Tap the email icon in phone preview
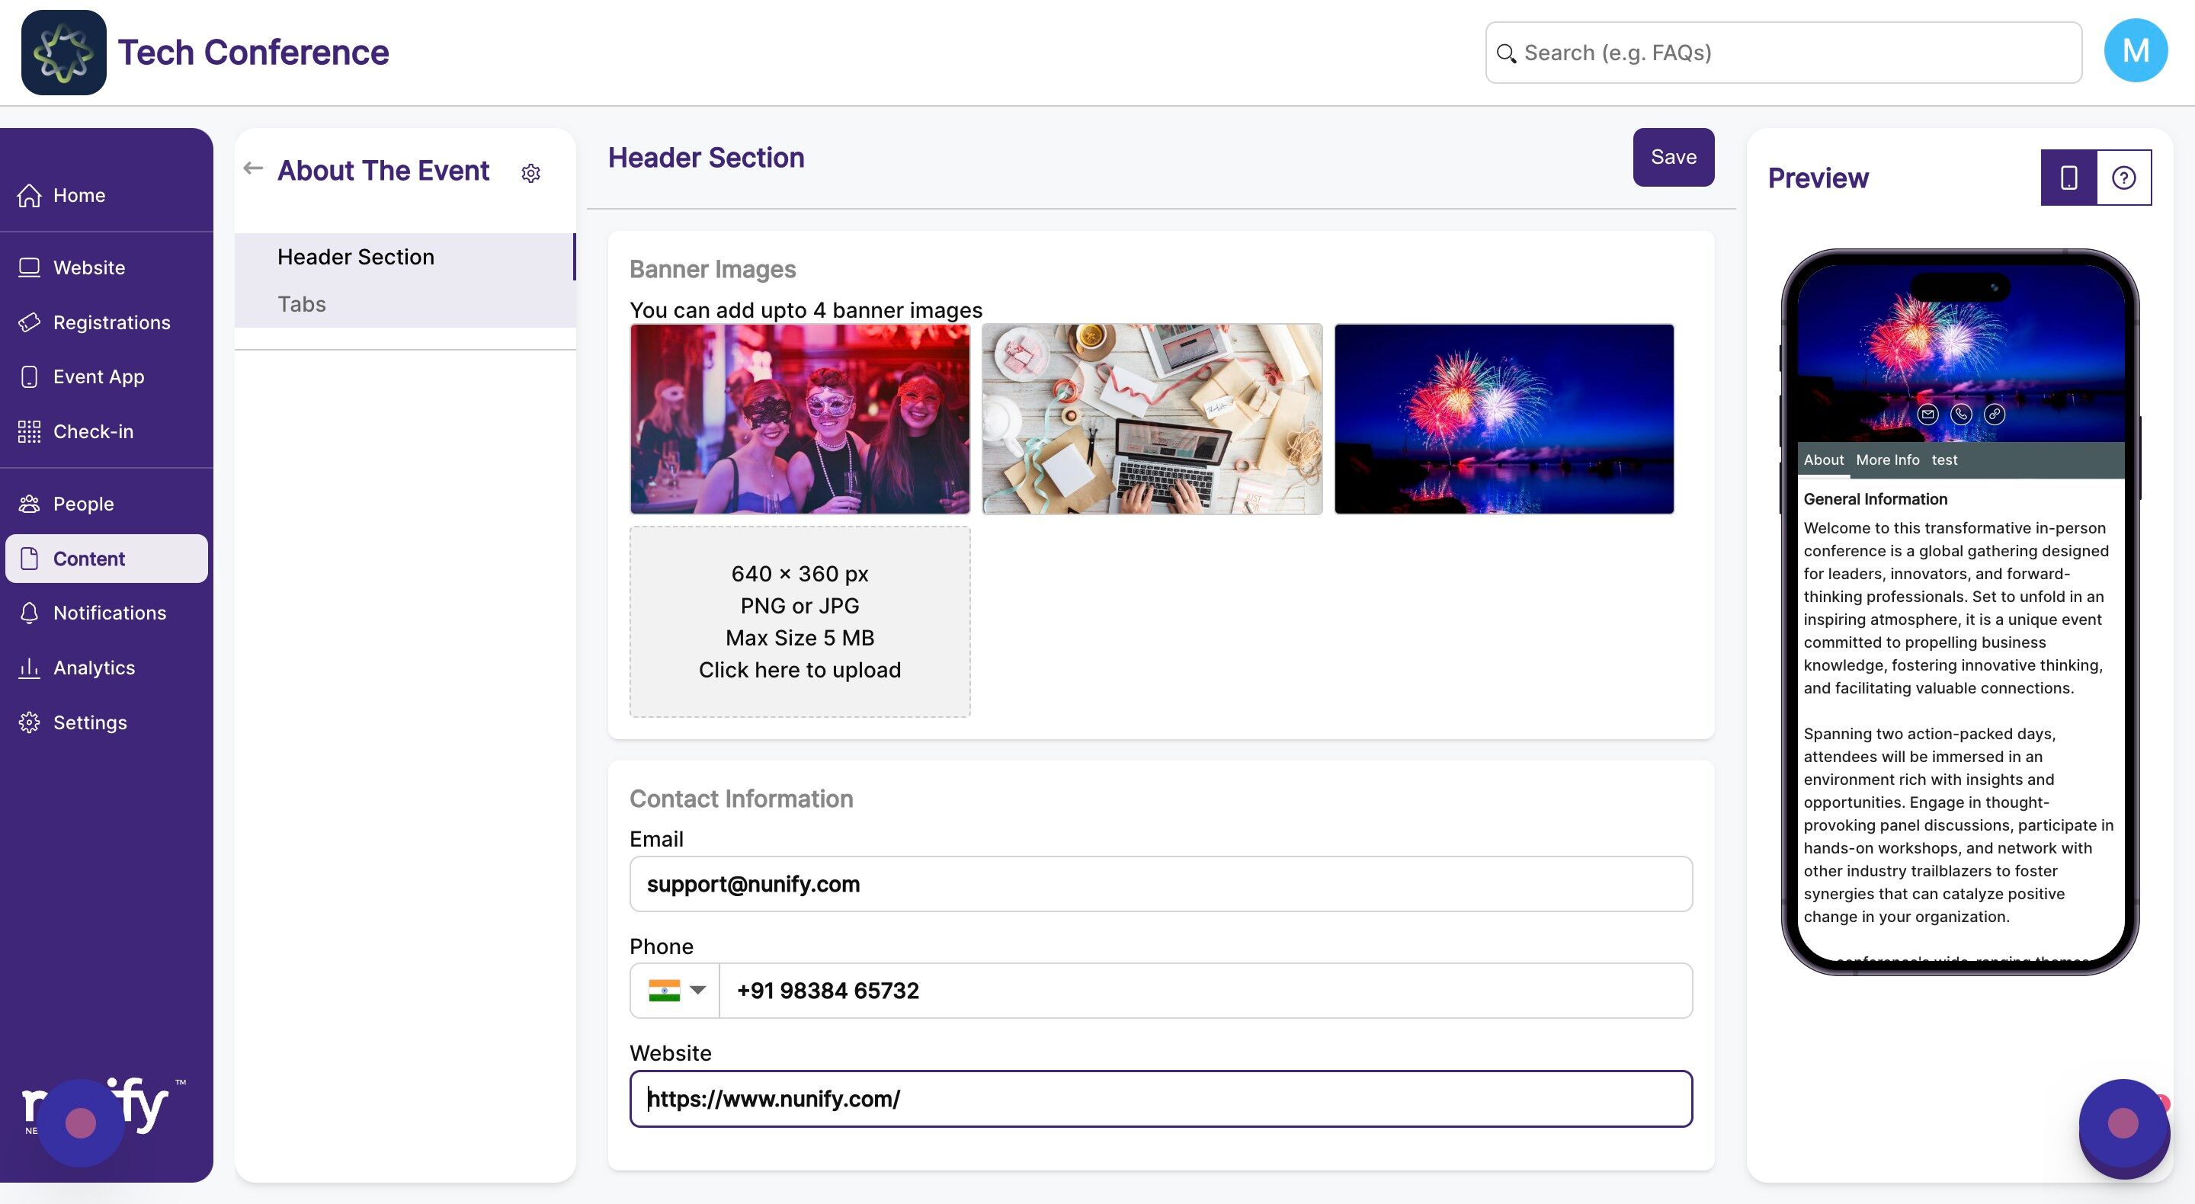 (1927, 415)
